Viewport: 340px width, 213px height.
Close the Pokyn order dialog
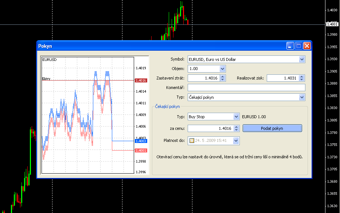[x=306, y=46]
